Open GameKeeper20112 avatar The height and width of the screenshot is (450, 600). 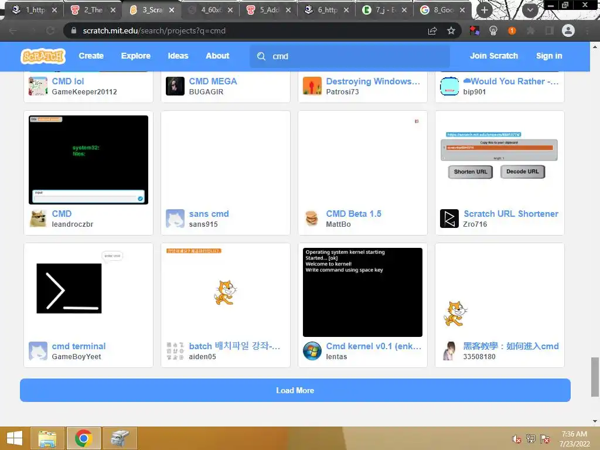coord(38,86)
